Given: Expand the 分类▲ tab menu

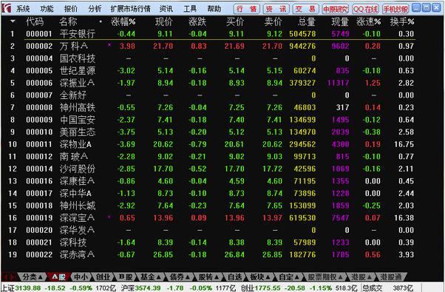Looking at the screenshot, I should pyautogui.click(x=33, y=276).
